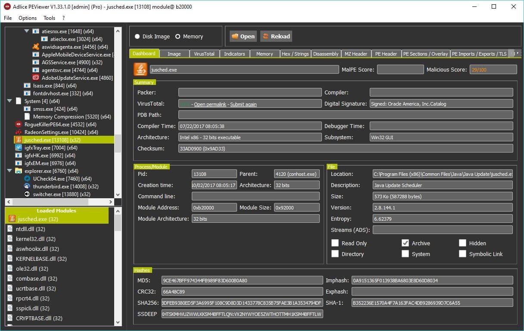Image resolution: width=524 pixels, height=331 pixels.
Task: Click the thunderbird.exe process icon
Action: point(28,187)
